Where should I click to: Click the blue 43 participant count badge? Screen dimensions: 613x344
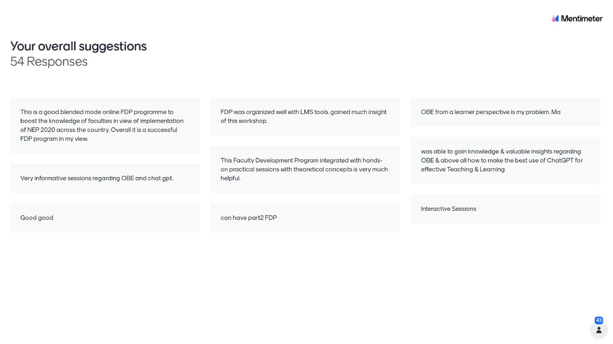click(x=599, y=320)
